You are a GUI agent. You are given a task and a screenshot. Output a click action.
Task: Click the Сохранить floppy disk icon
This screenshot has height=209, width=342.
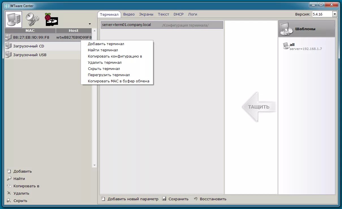[x=164, y=199]
